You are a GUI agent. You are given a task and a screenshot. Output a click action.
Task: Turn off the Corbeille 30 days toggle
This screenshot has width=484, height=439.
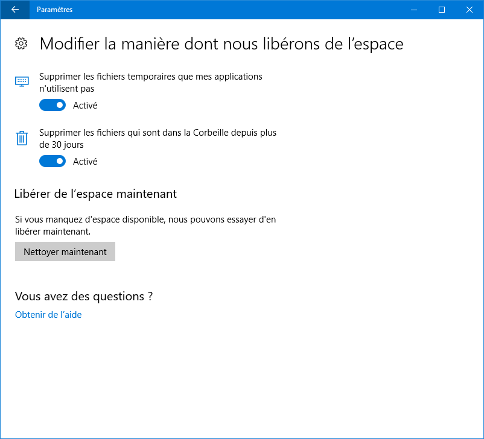tap(53, 162)
